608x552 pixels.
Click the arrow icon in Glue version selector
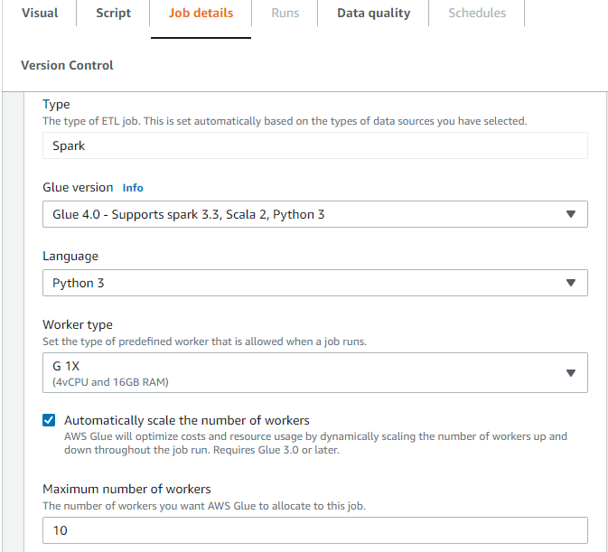coord(570,214)
